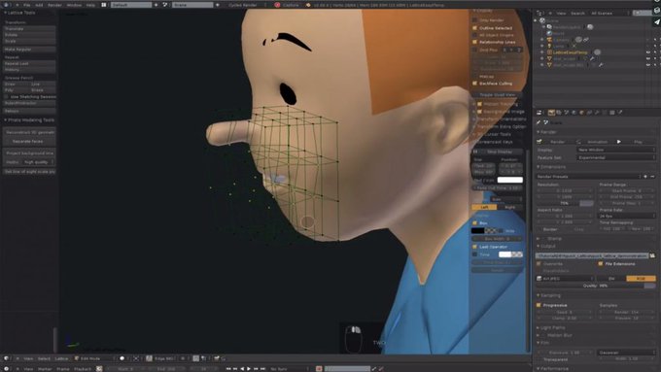Image resolution: width=661 pixels, height=372 pixels.
Task: Toggle the Progressive checkbox in Sampling
Action: click(539, 305)
